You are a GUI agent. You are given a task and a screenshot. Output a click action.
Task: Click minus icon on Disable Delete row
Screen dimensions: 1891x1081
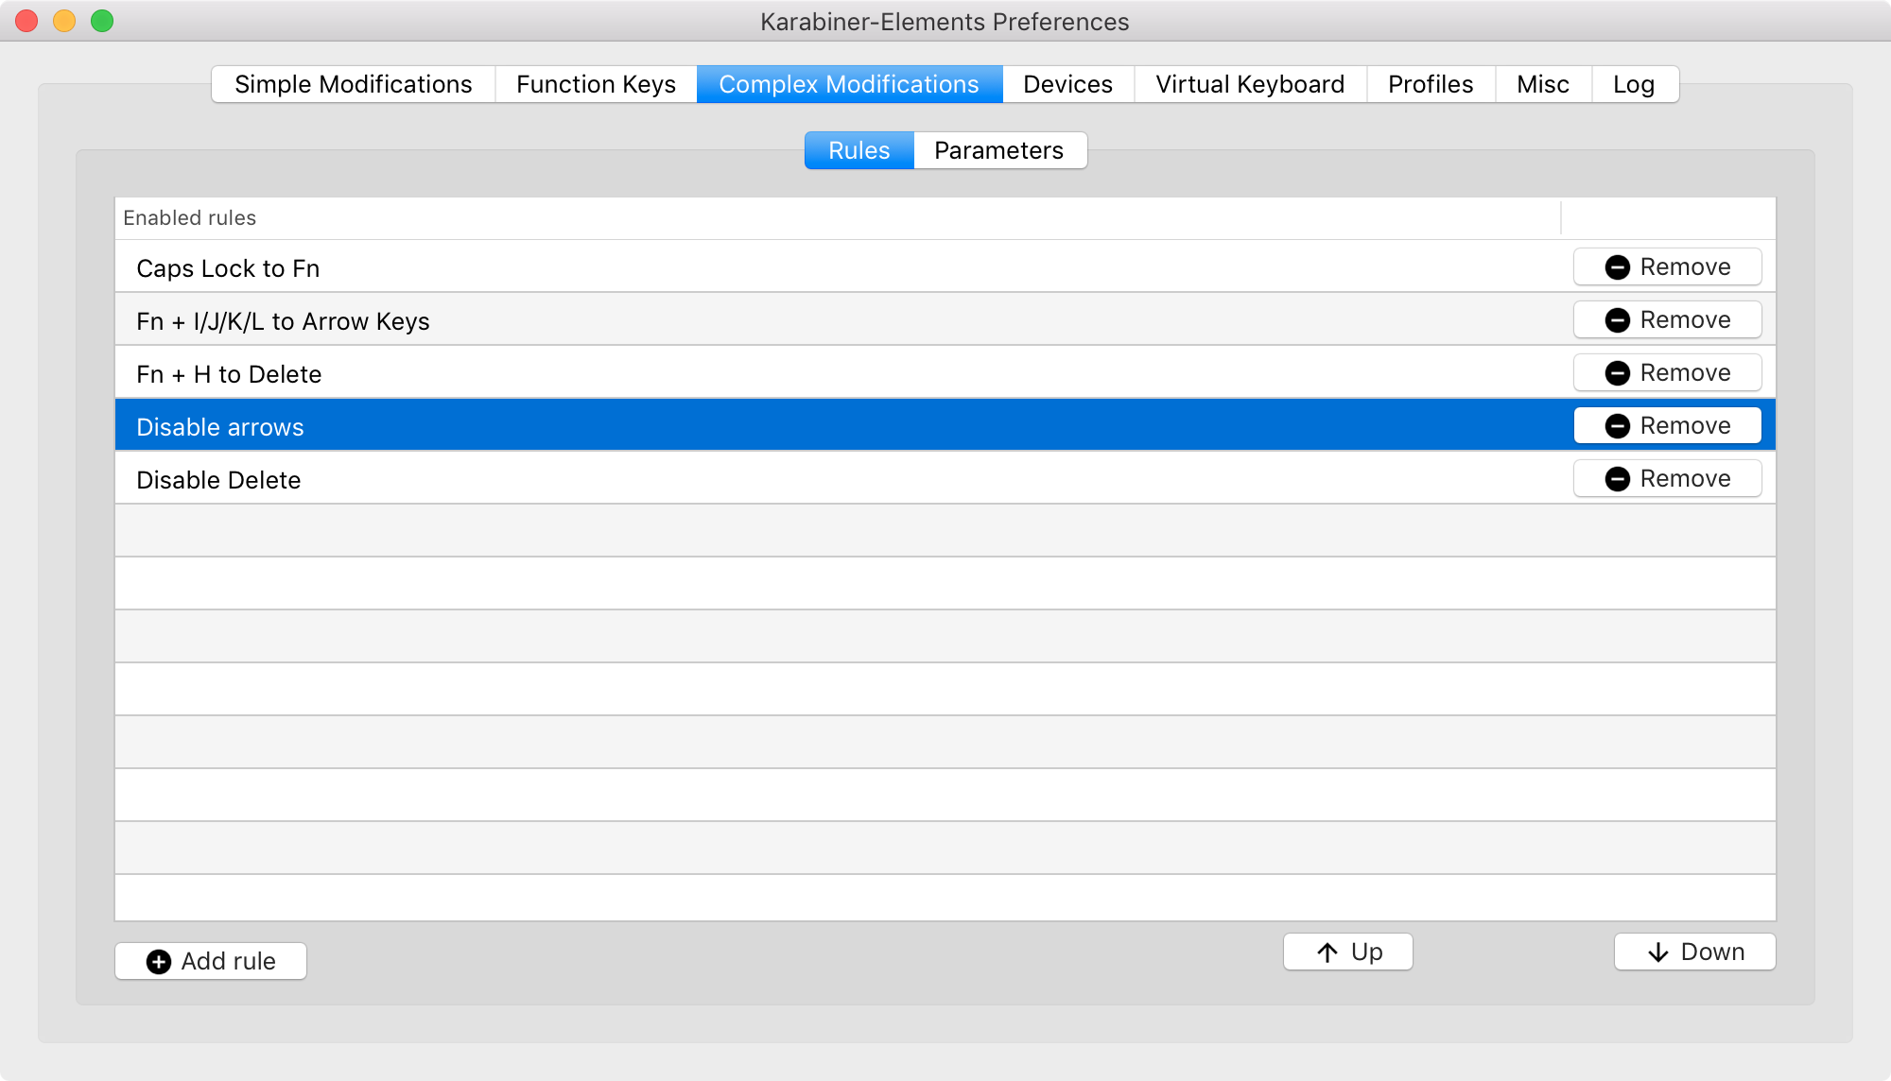(x=1617, y=479)
